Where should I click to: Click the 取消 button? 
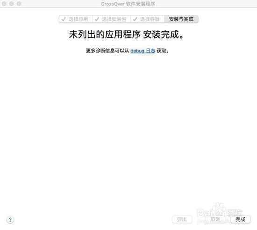[215, 219]
